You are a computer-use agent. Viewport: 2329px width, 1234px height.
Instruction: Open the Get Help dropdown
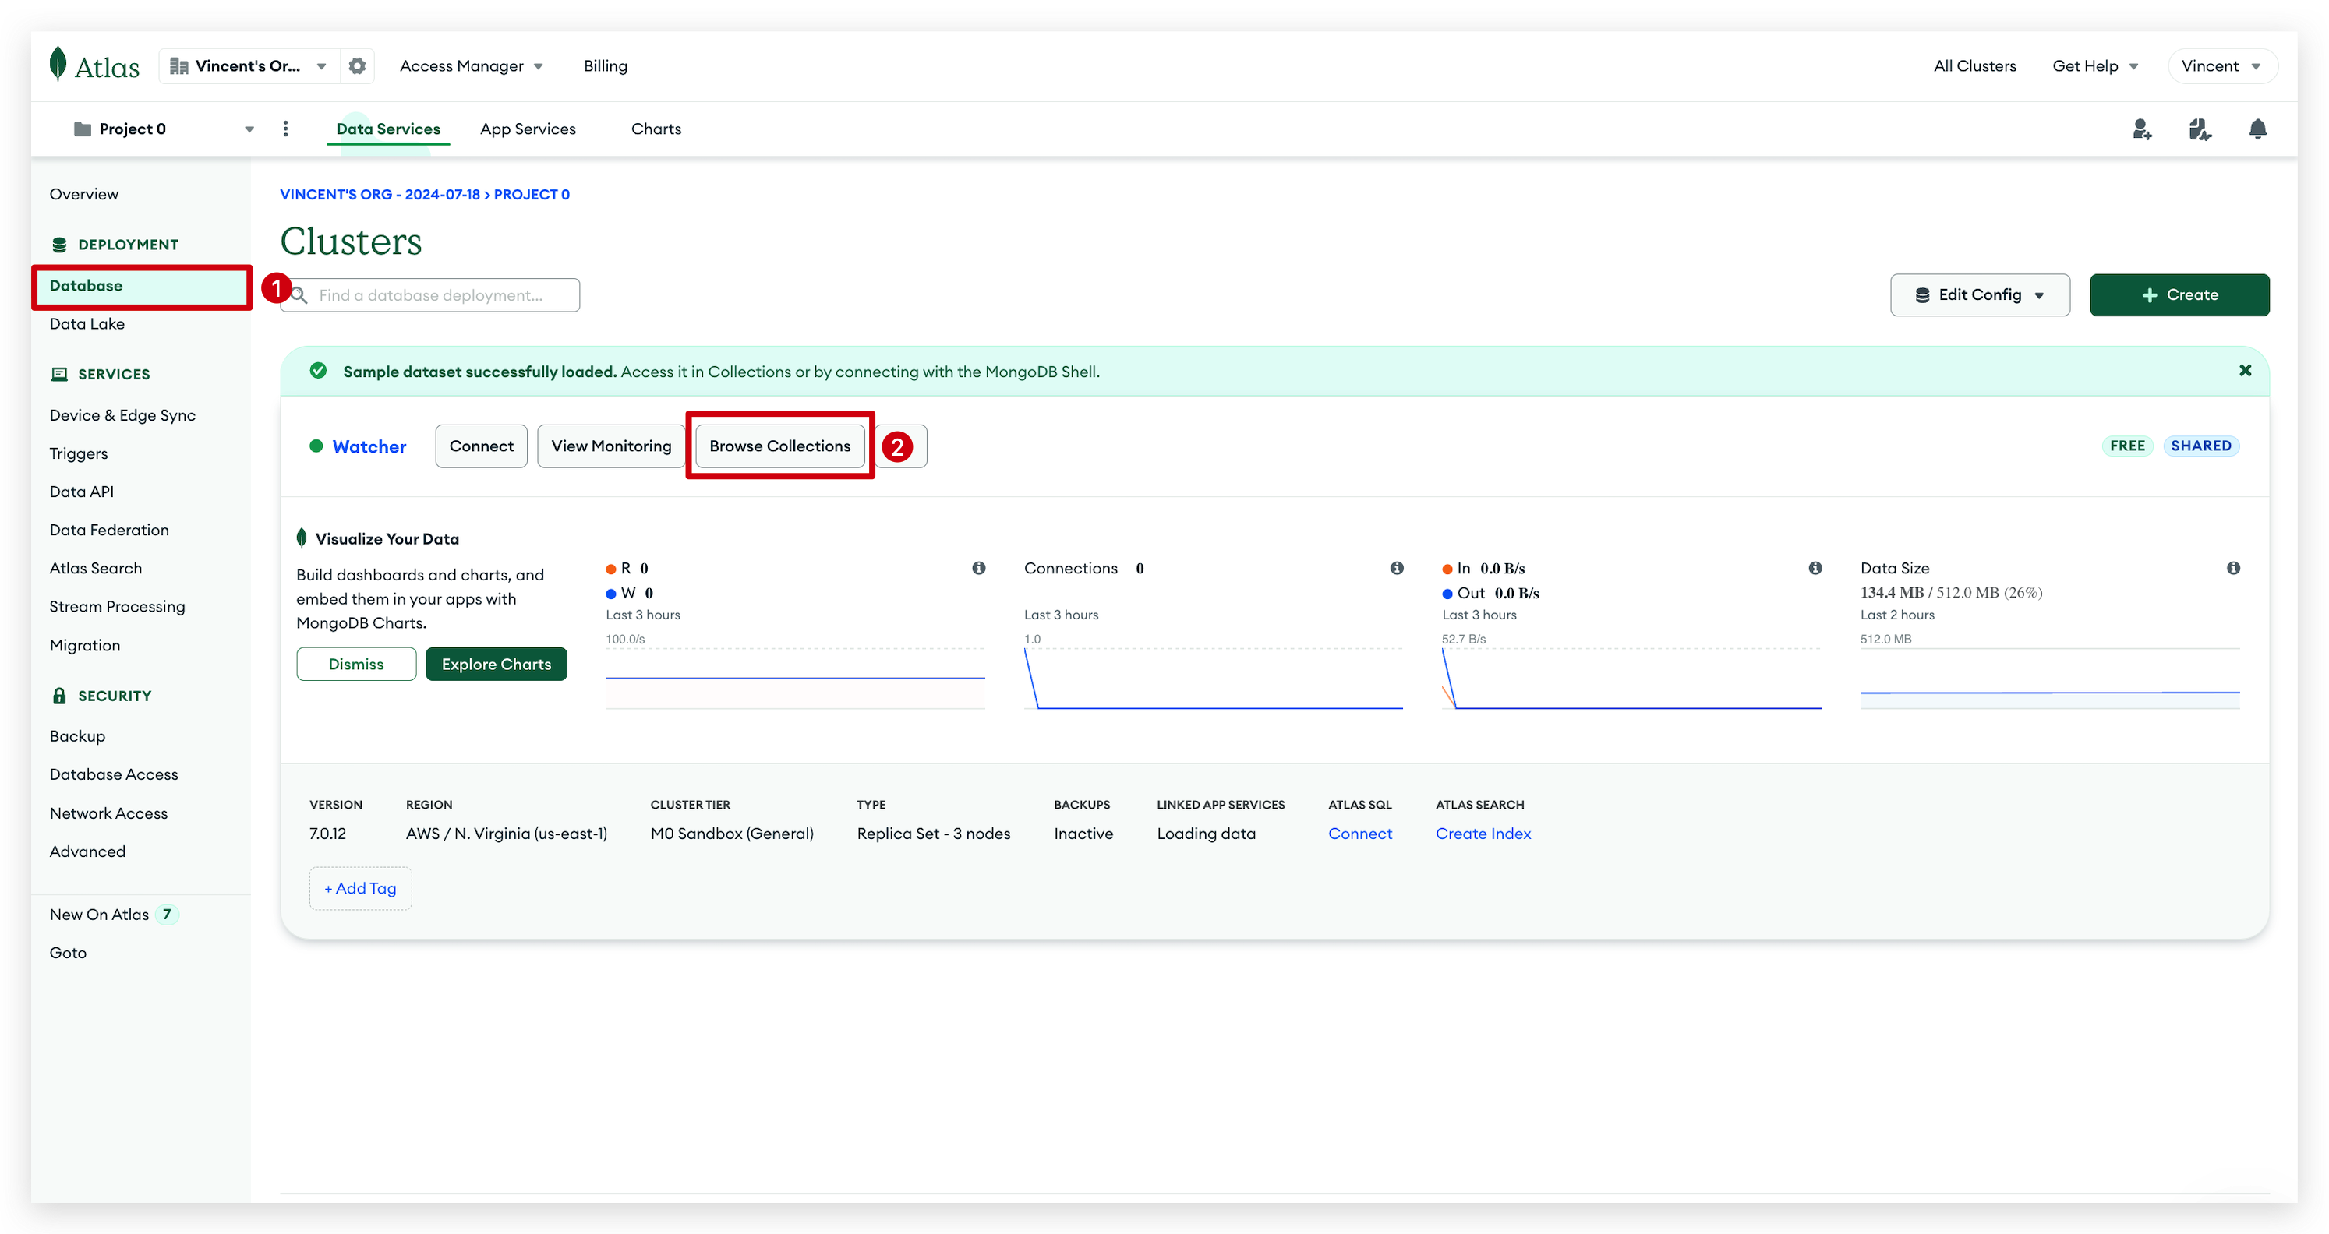pyautogui.click(x=2095, y=66)
